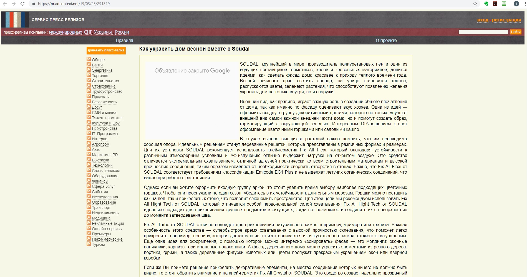527x277 pixels.
Task: Open the browser profile avatar
Action: click(516, 4)
